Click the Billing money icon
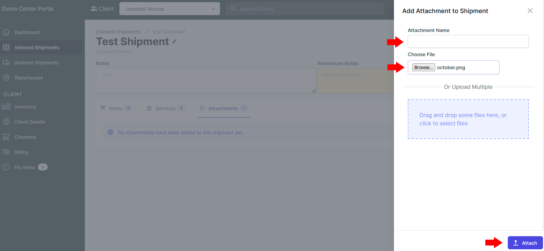 pyautogui.click(x=6, y=152)
